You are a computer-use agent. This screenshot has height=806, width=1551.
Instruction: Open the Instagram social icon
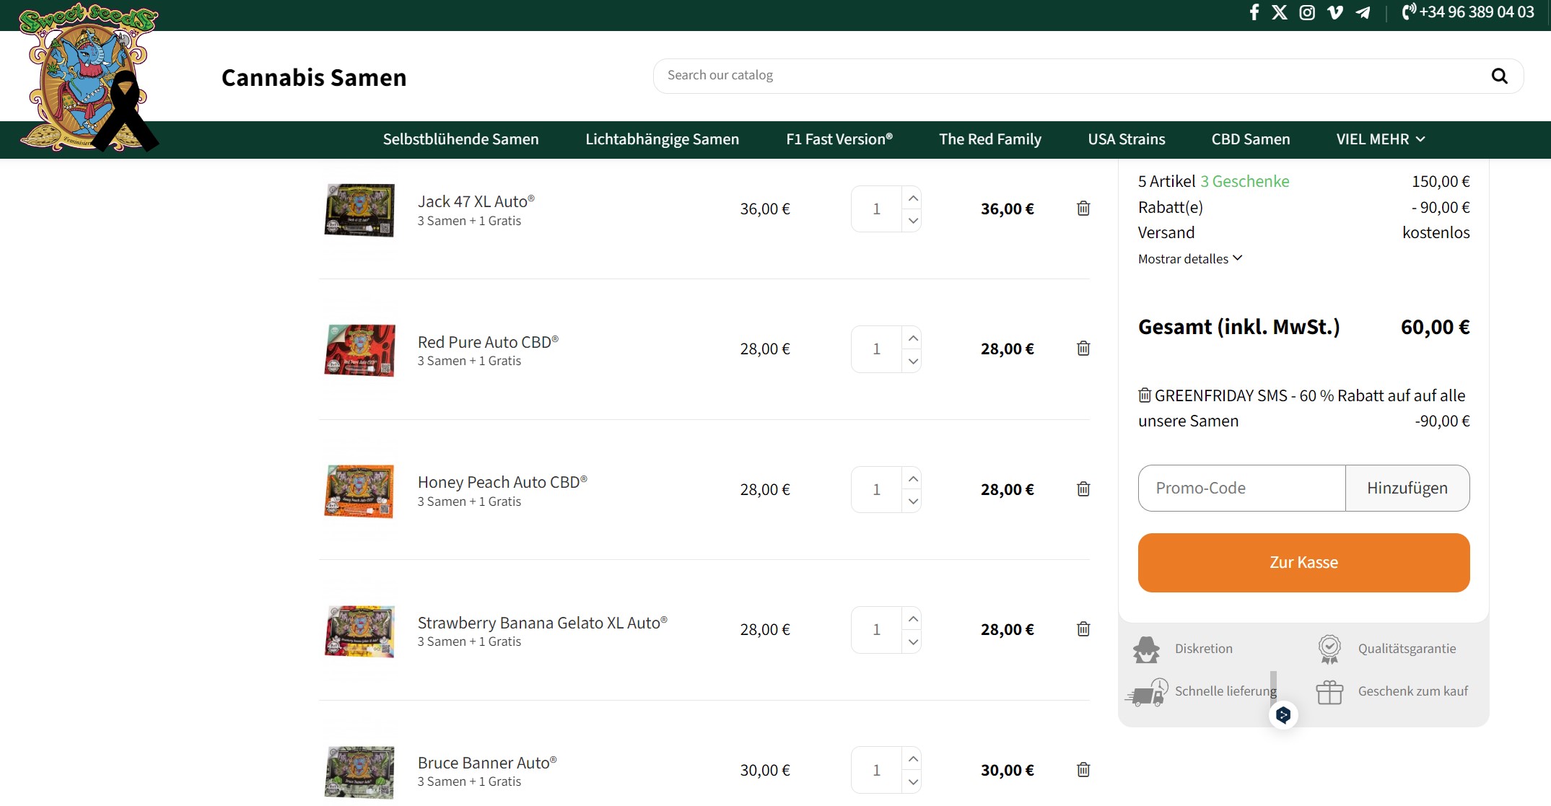pyautogui.click(x=1307, y=12)
